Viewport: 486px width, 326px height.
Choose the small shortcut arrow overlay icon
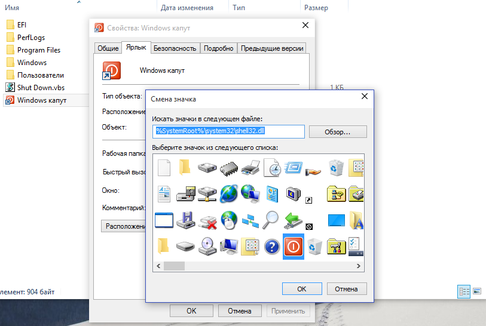click(308, 200)
